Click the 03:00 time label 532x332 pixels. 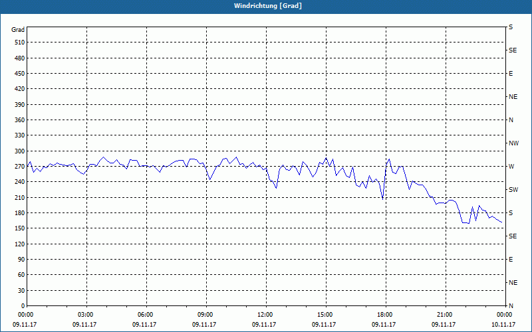pos(86,315)
